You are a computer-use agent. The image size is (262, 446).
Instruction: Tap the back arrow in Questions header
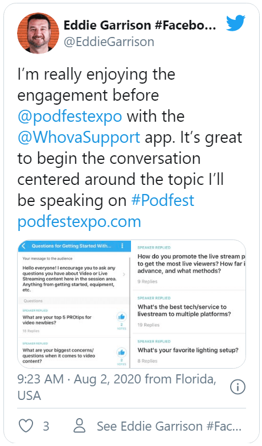pos(24,246)
